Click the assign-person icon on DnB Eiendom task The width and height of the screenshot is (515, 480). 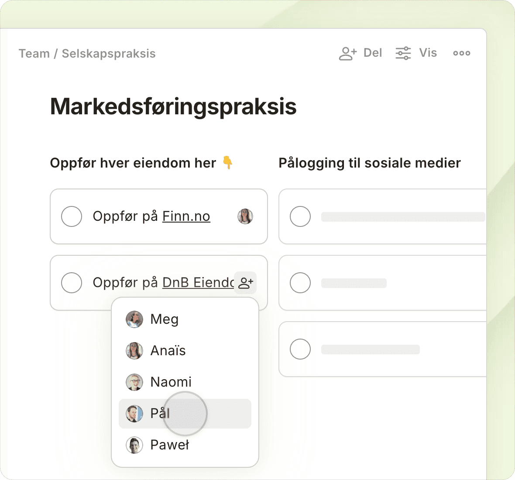[x=246, y=283]
